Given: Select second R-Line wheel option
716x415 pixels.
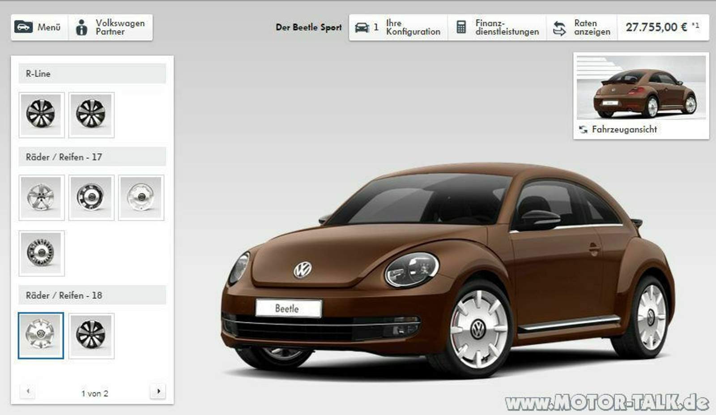Looking at the screenshot, I should (91, 115).
